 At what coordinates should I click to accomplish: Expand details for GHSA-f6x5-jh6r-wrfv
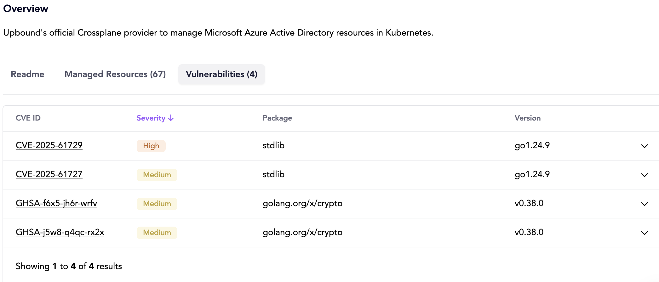pyautogui.click(x=644, y=204)
